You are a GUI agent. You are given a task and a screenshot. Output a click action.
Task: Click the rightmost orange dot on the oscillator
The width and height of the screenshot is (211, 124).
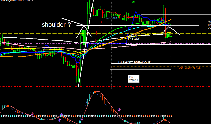pyautogui.click(x=165, y=120)
